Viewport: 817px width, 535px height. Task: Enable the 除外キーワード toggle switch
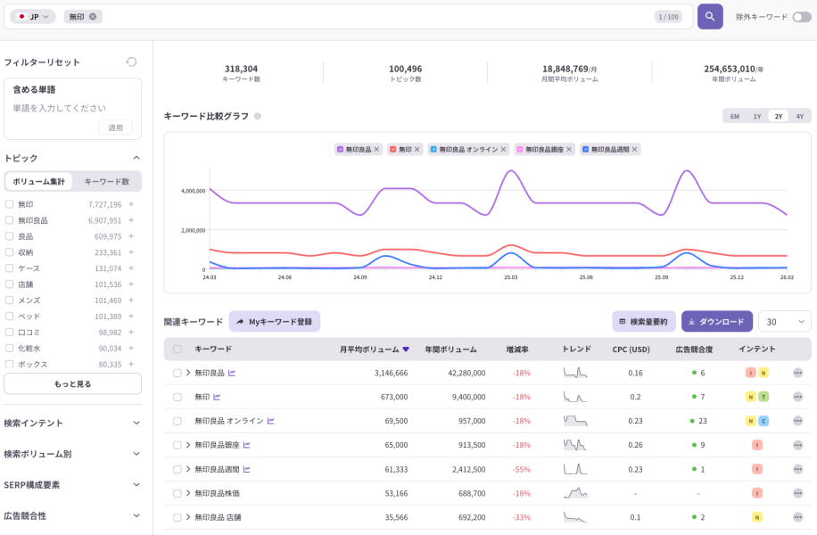pos(800,16)
